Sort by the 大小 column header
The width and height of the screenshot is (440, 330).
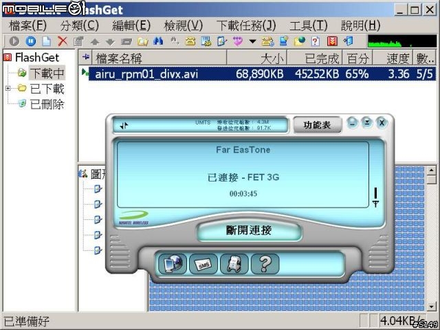pos(256,58)
